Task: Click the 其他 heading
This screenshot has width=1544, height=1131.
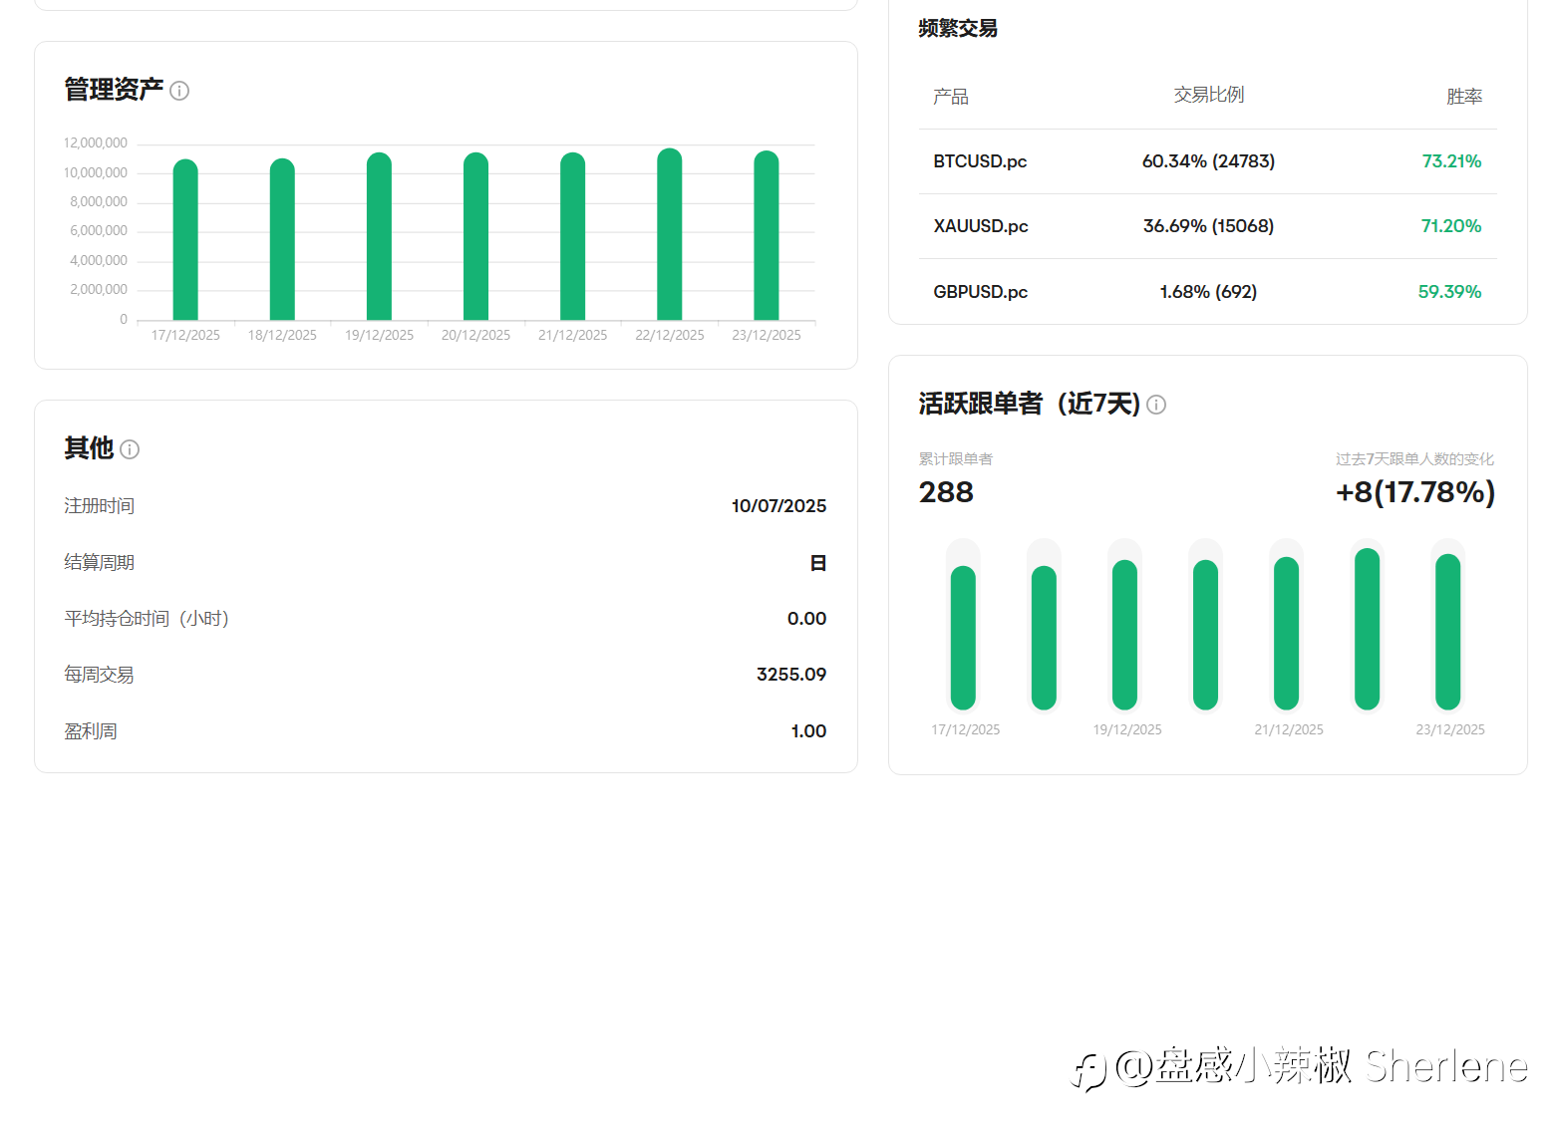Action: 89,448
